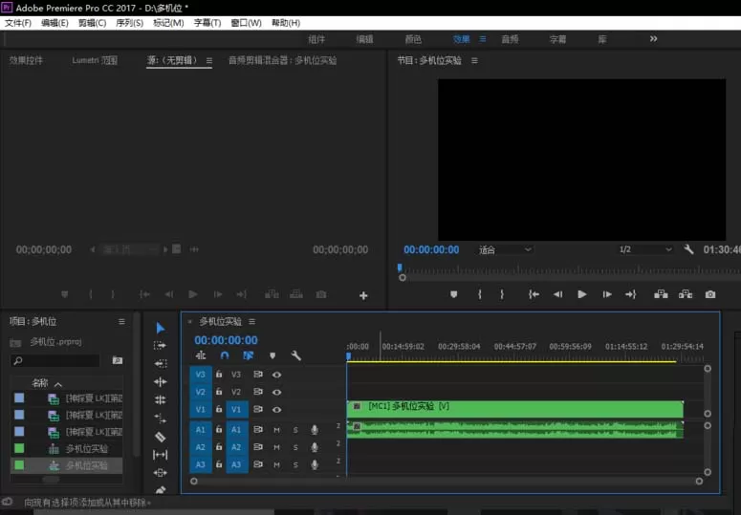The width and height of the screenshot is (741, 515).
Task: Toggle V3 track output eye
Action: 277,375
